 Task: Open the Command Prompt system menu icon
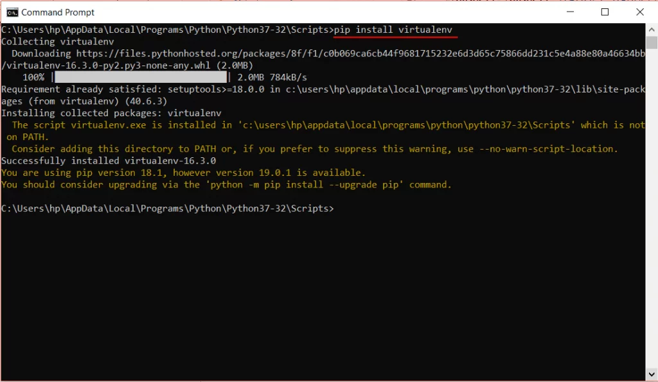tap(12, 12)
